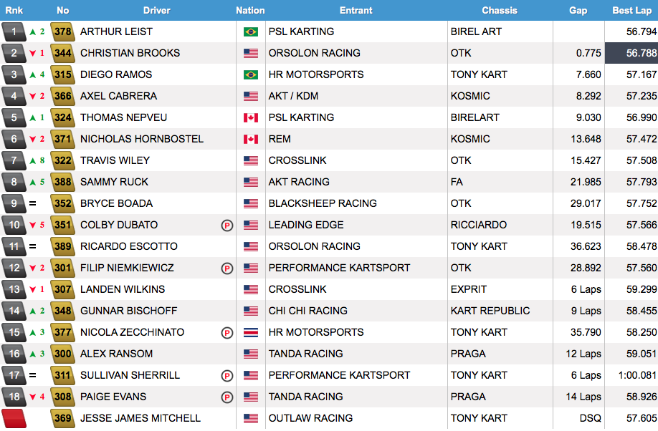Screen dimensions: 658x431
Task: Sort by the Gap column header
Action: [x=578, y=11]
